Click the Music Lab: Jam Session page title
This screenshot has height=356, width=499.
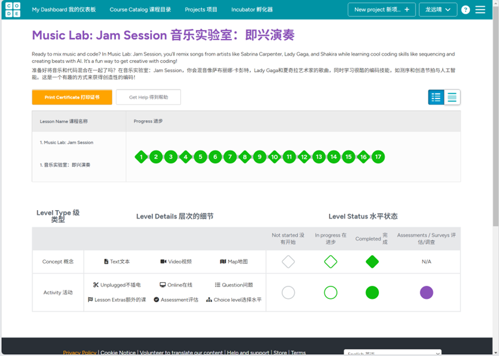[x=163, y=35]
